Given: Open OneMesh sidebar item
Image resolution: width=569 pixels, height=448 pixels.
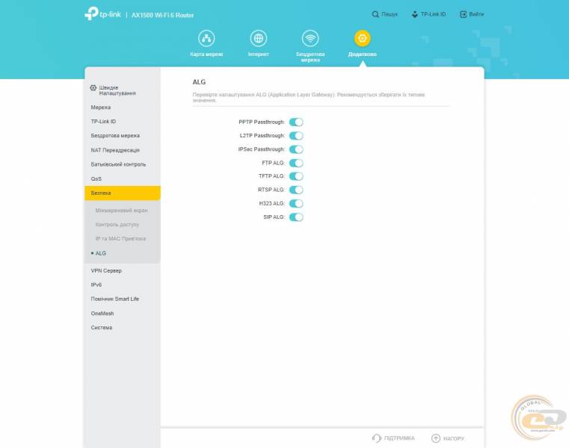Looking at the screenshot, I should 123,313.
